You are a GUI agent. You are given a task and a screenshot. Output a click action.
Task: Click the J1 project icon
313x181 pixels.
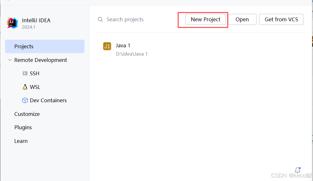(x=107, y=46)
